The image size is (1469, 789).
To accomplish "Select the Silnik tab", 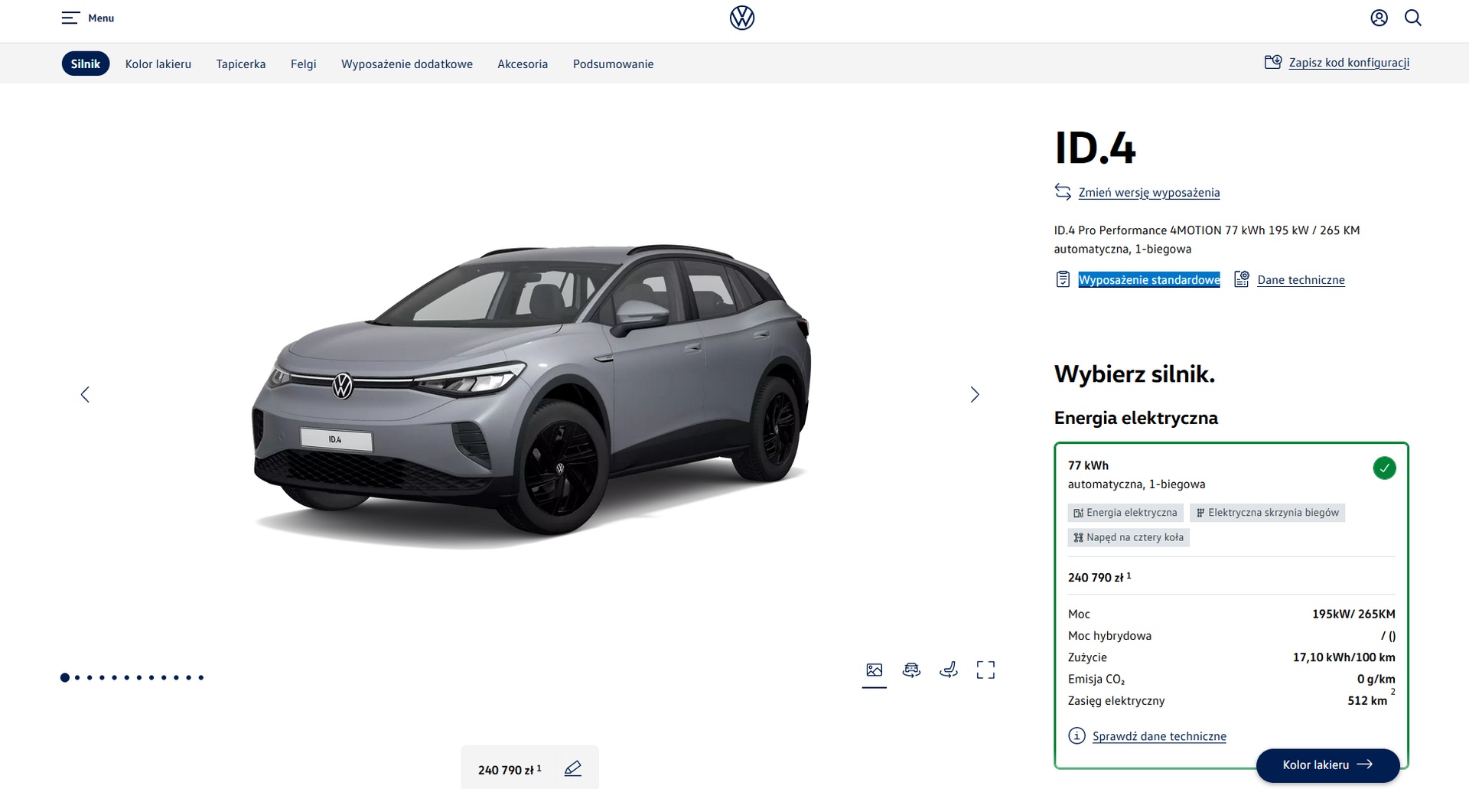I will pos(86,64).
